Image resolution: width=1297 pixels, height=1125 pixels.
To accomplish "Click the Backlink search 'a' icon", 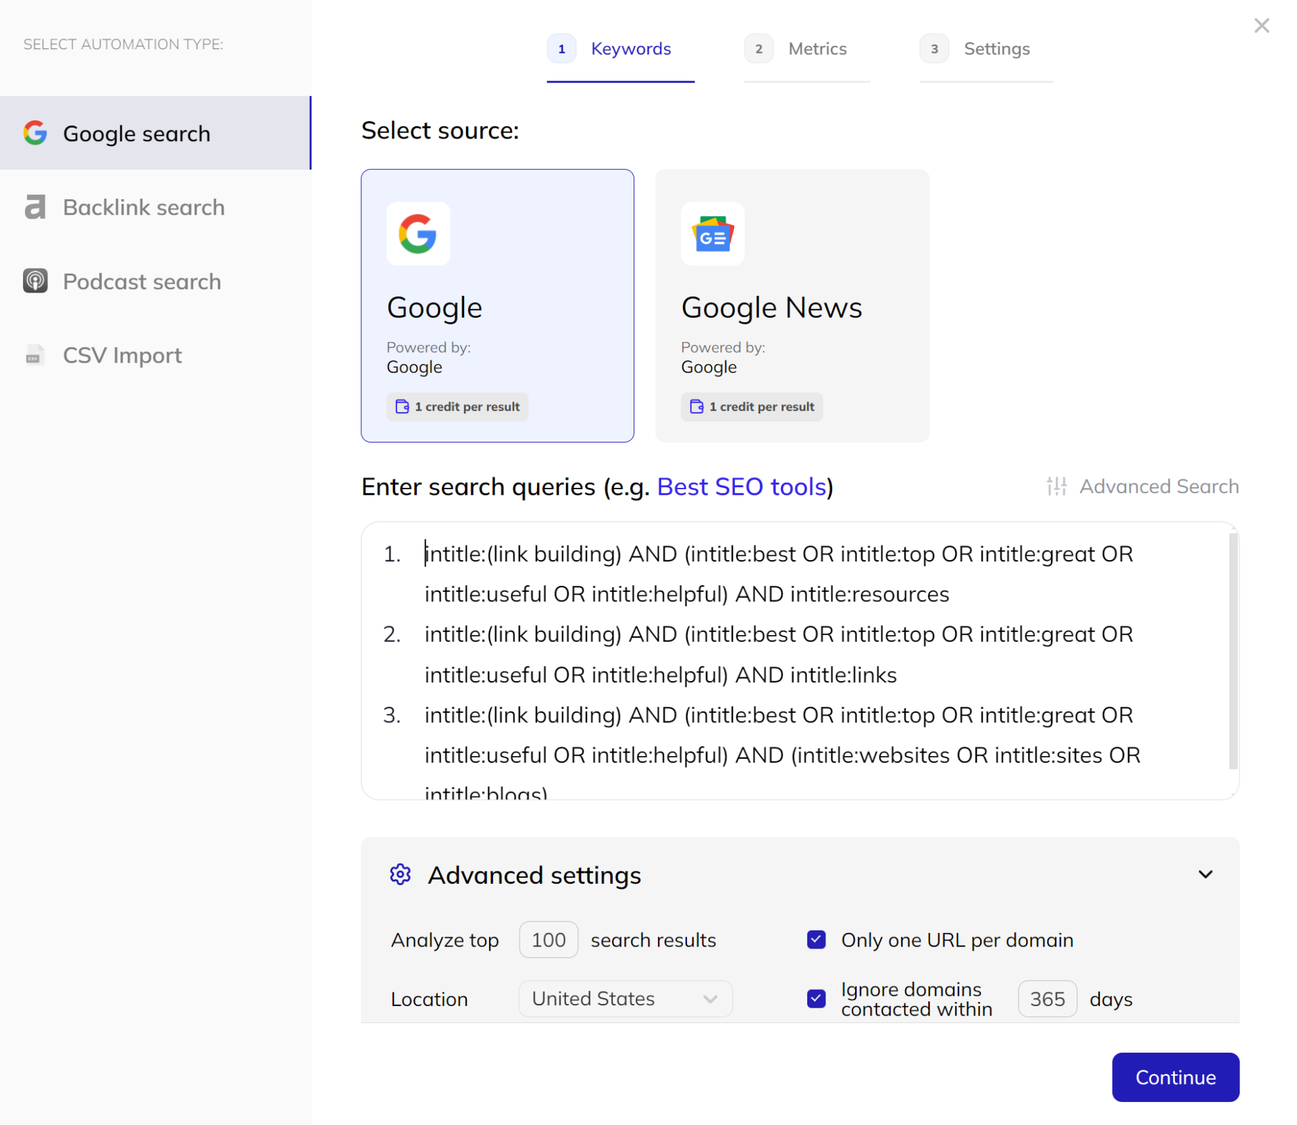I will (x=35, y=207).
